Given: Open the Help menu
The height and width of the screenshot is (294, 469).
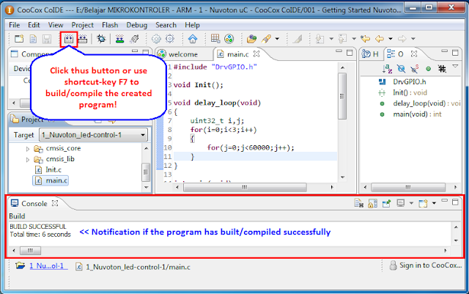Looking at the screenshot, I should [x=192, y=25].
